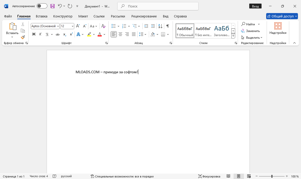Screen dimensions: 301x179
Task: Undo the last action
Action: tap(60, 6)
